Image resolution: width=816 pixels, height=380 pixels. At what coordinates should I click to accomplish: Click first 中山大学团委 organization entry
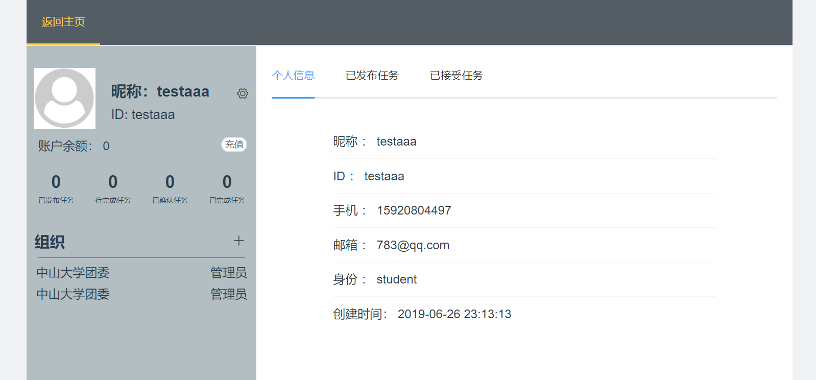(73, 273)
